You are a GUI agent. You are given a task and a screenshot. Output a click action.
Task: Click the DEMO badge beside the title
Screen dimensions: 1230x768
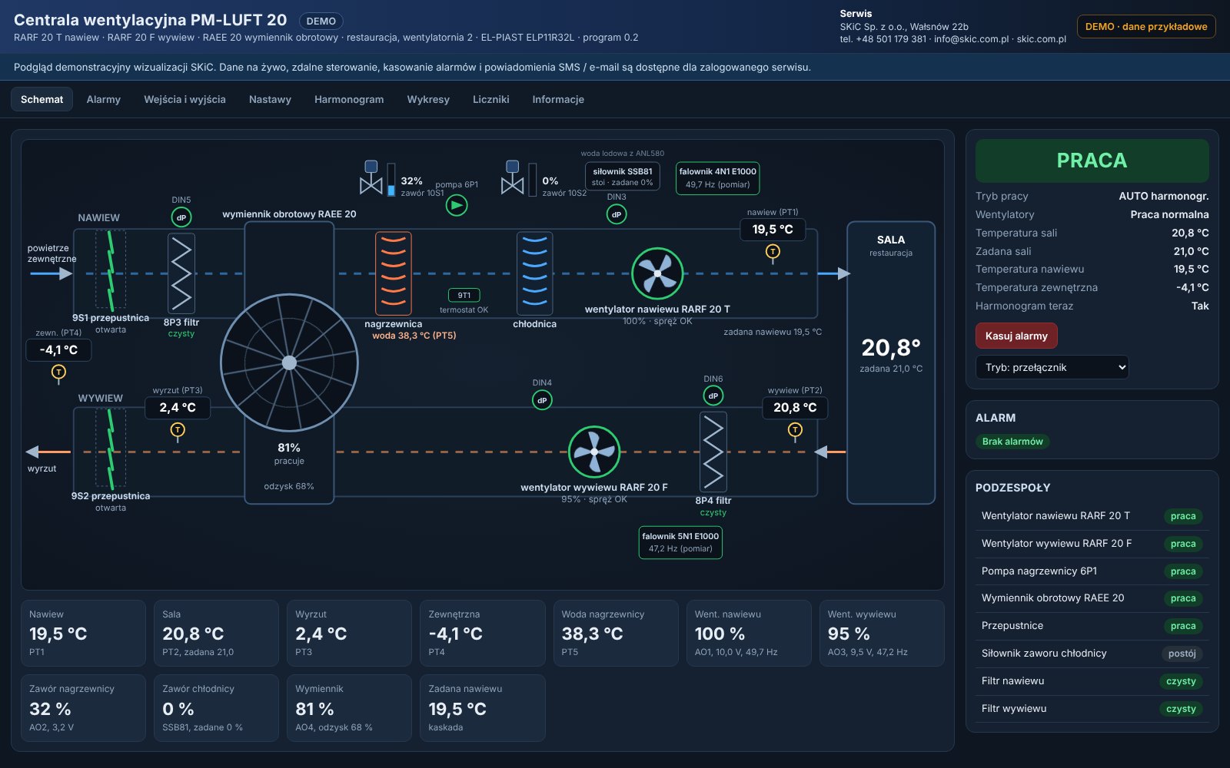coord(321,22)
